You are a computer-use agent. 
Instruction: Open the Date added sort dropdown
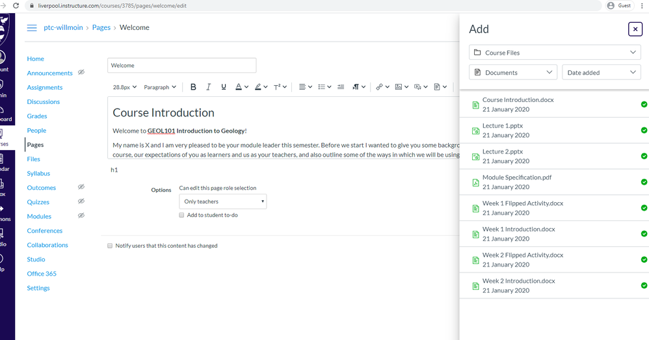[601, 73]
